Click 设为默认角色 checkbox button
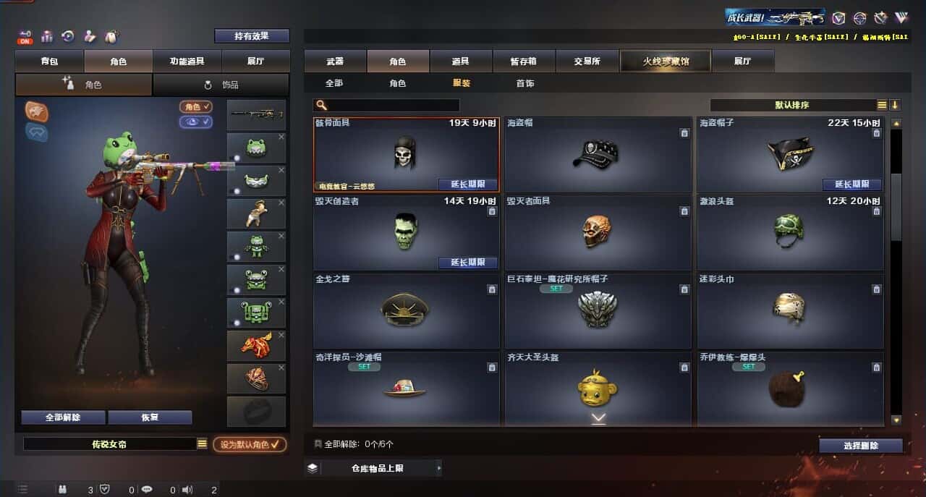The width and height of the screenshot is (926, 497). [250, 444]
